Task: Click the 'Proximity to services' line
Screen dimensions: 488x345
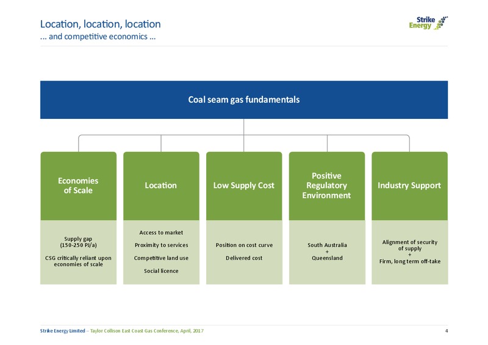Action: point(161,245)
